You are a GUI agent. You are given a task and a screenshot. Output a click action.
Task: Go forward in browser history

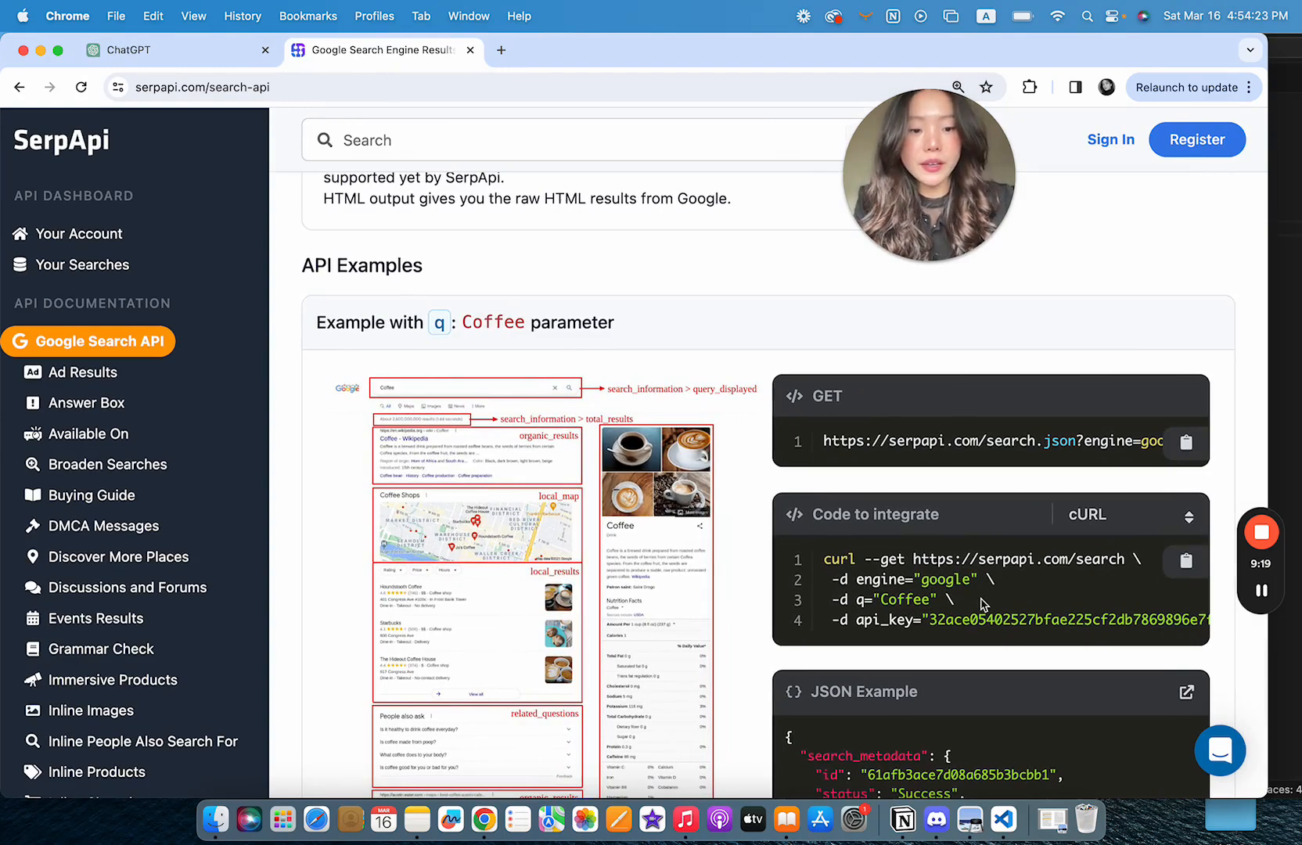(x=50, y=87)
